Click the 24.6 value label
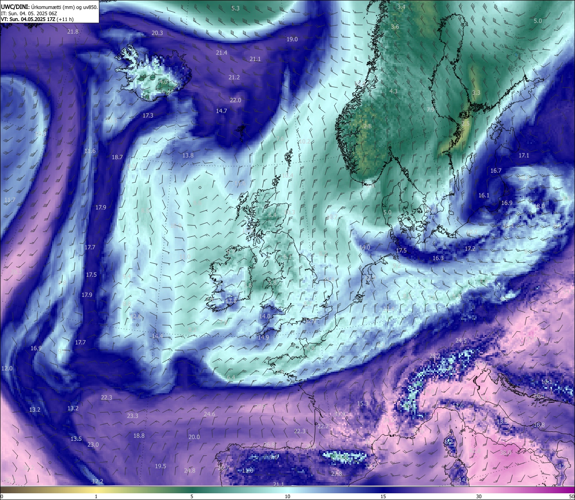Viewport: 575px width, 500px height. tap(209, 414)
